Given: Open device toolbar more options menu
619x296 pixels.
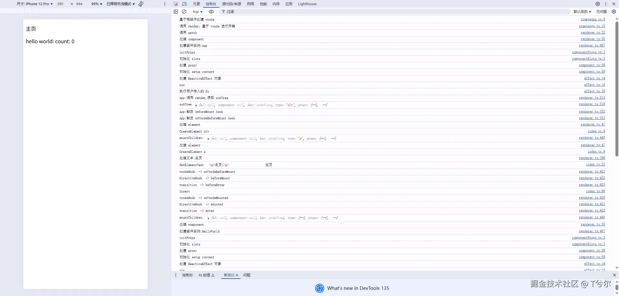Looking at the screenshot, I should click(165, 4).
